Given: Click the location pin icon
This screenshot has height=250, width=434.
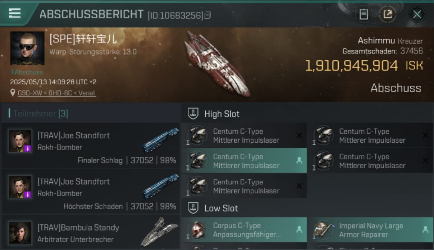Looking at the screenshot, I should pyautogui.click(x=13, y=93).
